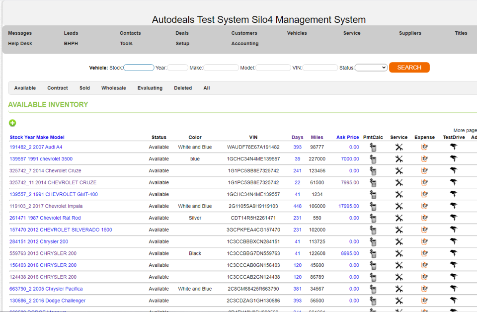477x312 pixels.
Task: Focus the Stock search field
Action: 139,68
